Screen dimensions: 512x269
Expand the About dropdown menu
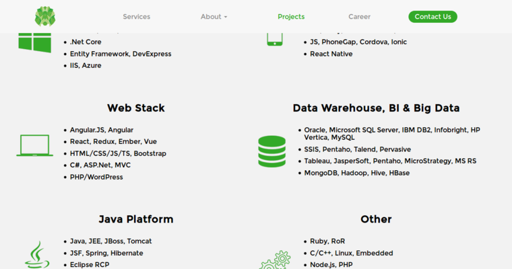click(214, 17)
